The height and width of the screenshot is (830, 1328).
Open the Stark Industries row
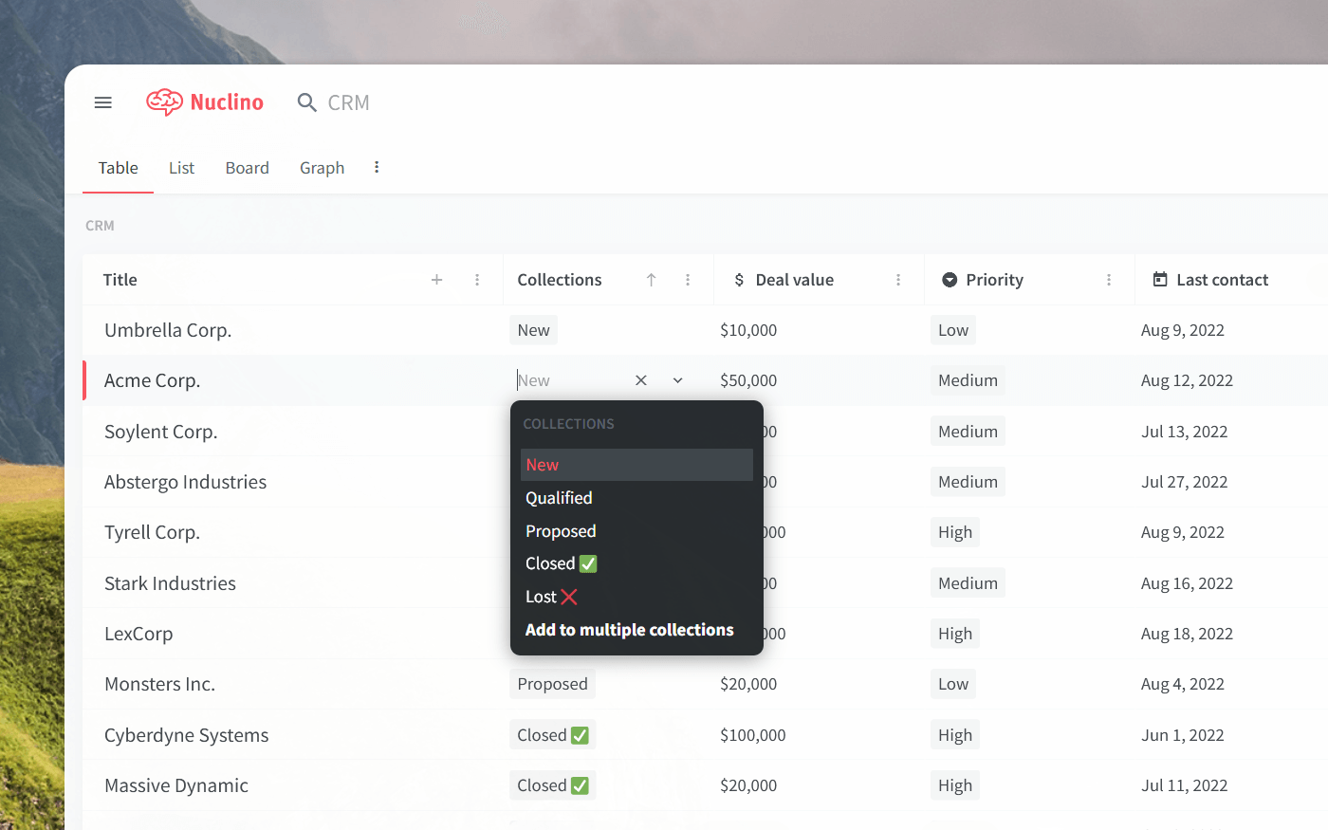coord(170,583)
